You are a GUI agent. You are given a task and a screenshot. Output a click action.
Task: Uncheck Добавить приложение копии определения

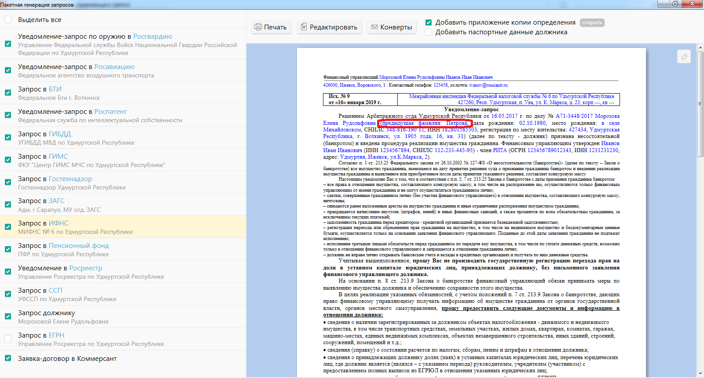click(x=429, y=22)
